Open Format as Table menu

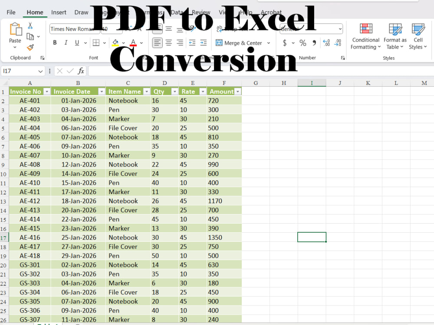[395, 36]
